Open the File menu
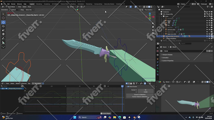The image size is (214, 120). (4, 4)
